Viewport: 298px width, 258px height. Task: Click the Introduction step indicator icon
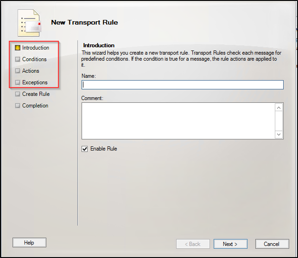(x=18, y=48)
